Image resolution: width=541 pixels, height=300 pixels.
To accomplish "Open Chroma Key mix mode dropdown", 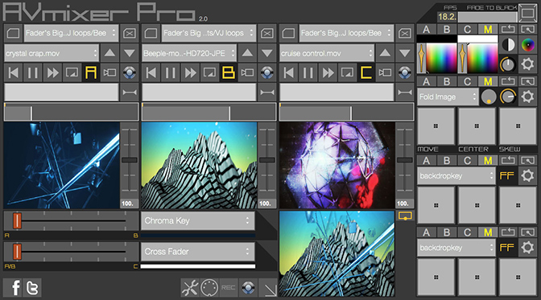I will point(198,220).
